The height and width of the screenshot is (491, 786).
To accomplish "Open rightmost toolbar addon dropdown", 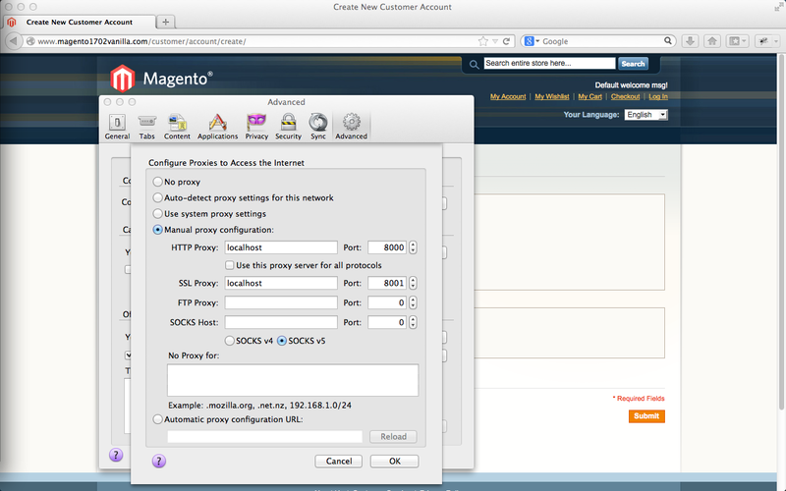I will [x=776, y=41].
